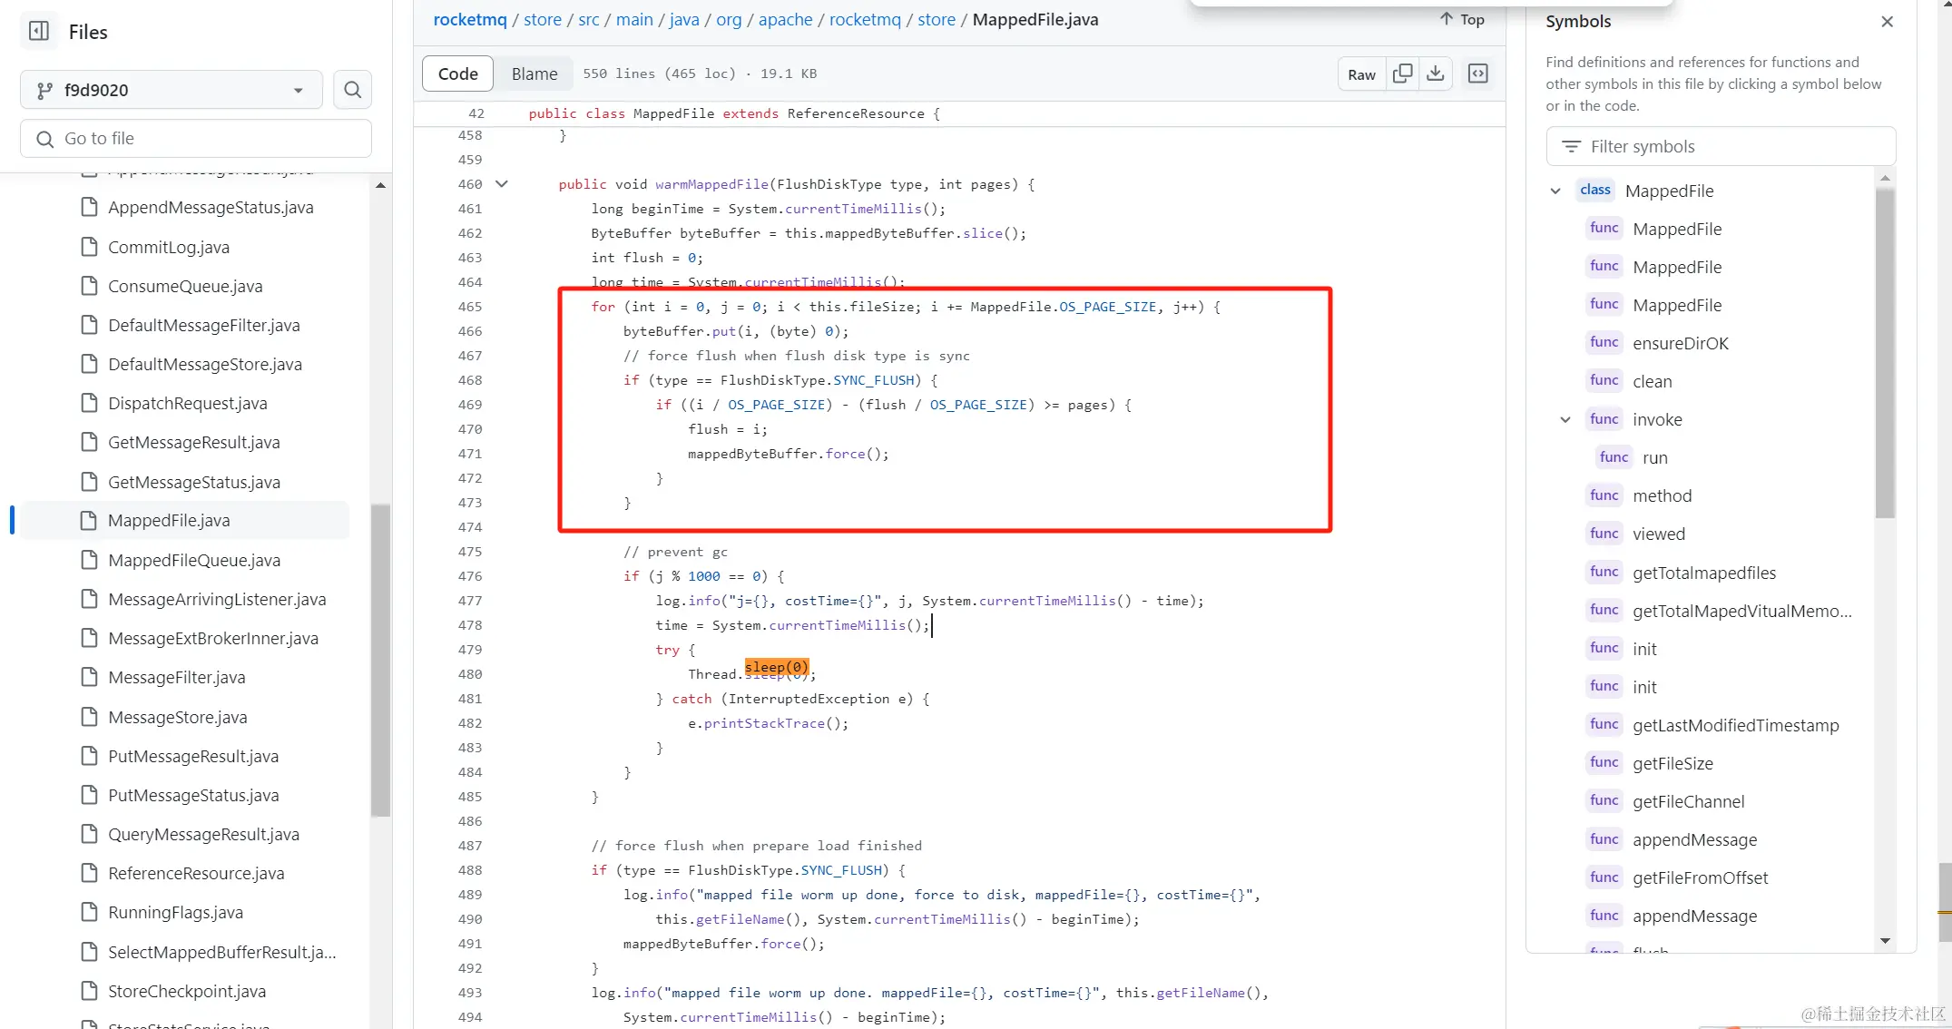Open PutMessageStatus.java
Viewport: 1952px width, 1029px height.
pos(193,795)
